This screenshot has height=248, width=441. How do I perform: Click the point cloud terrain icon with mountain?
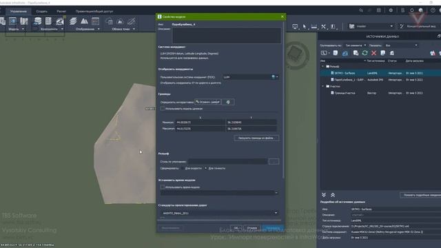pos(120,21)
